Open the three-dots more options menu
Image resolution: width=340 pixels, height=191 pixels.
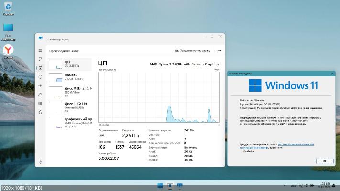(219, 50)
